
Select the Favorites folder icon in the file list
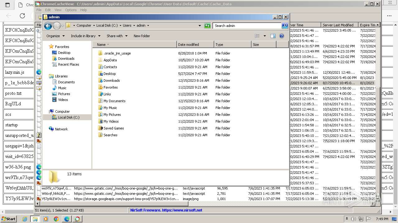100,87
